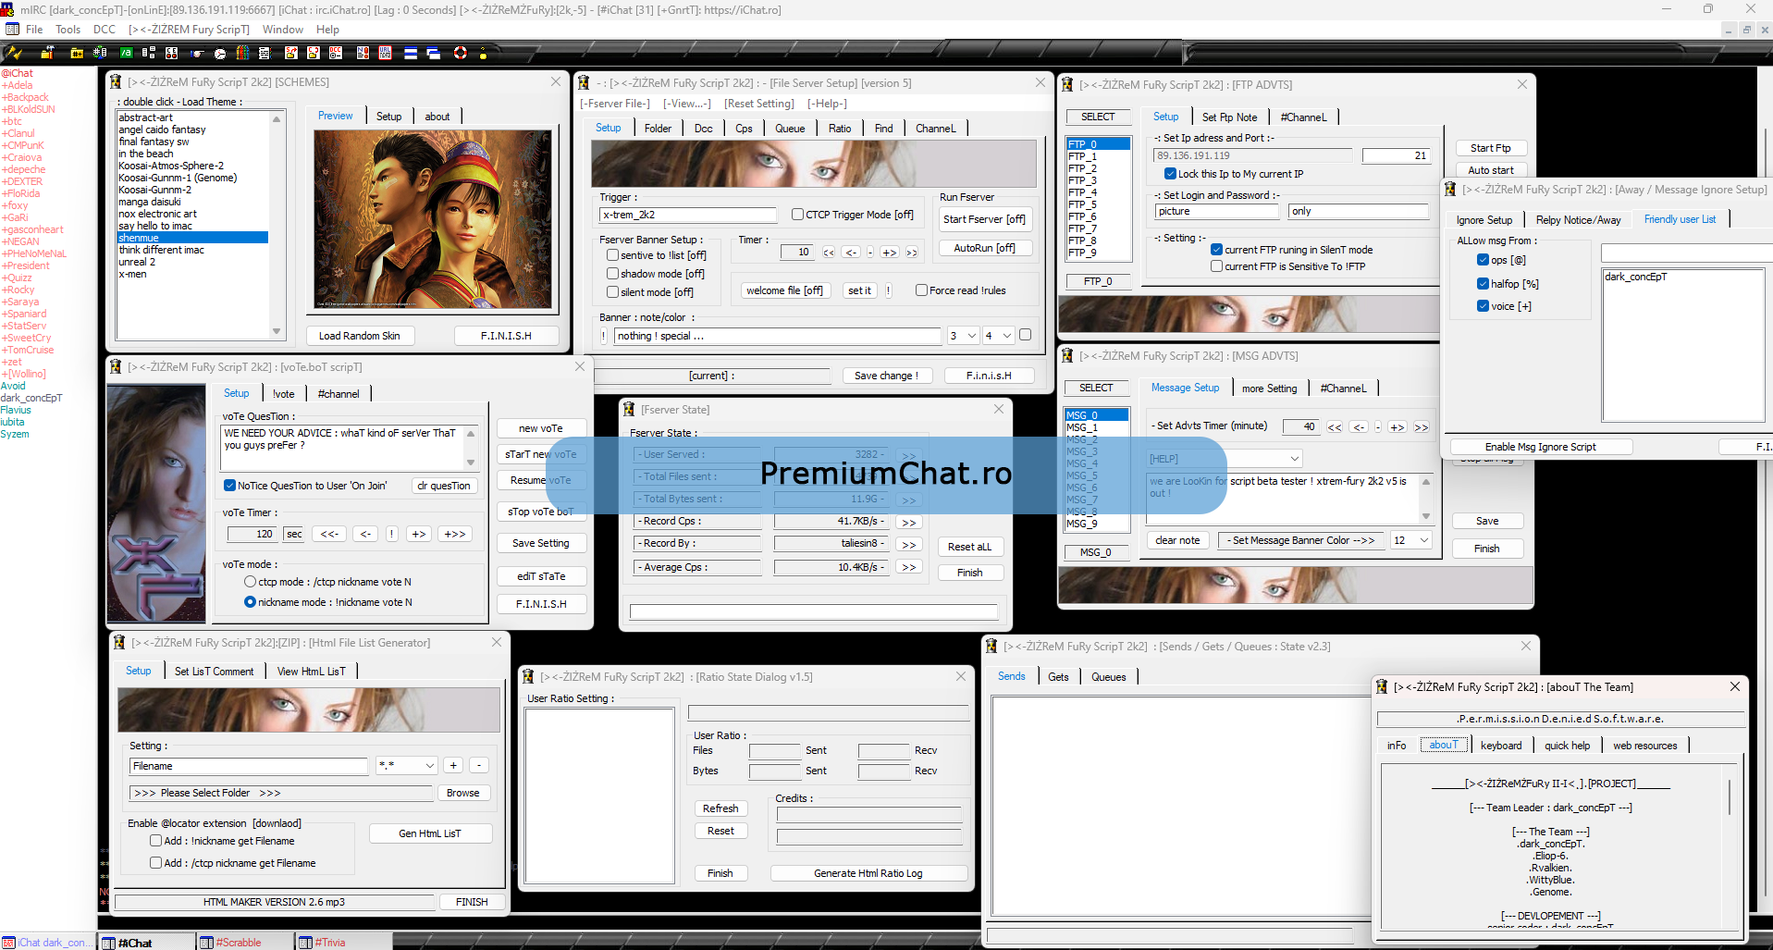Open banner color dropdown showing 4
This screenshot has width=1773, height=950.
coord(999,336)
